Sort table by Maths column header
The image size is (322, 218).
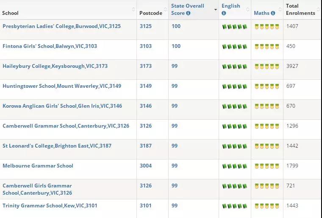pos(261,13)
